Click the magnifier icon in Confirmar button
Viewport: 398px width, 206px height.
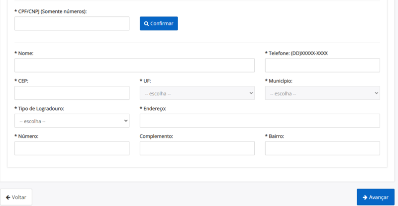tap(146, 23)
